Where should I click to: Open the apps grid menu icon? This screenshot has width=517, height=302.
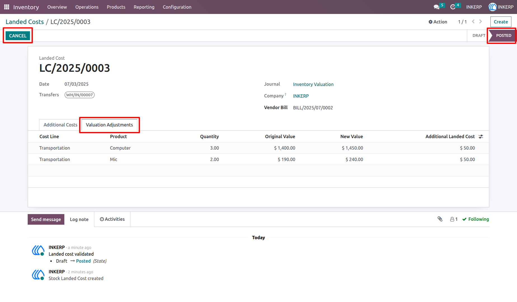[x=7, y=7]
